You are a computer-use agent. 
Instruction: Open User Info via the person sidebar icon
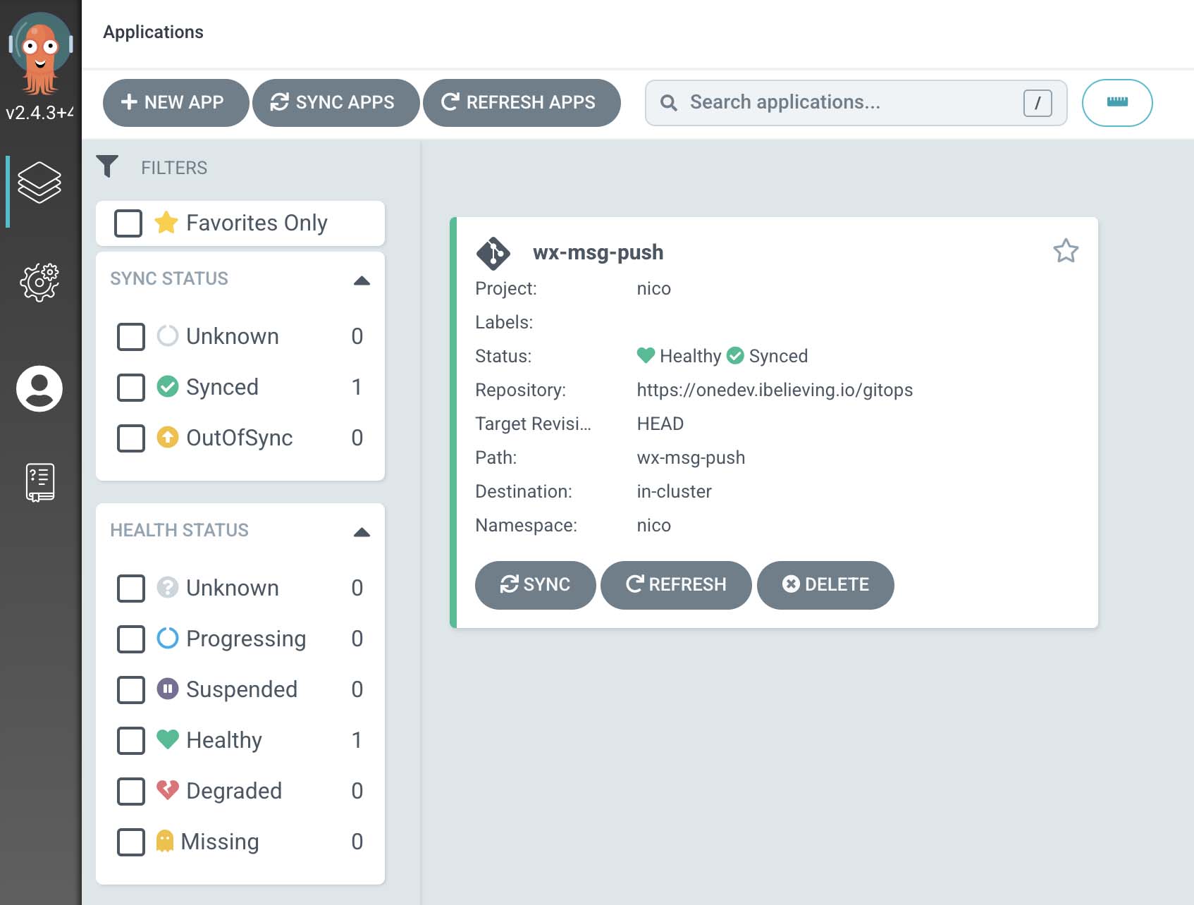click(x=39, y=388)
